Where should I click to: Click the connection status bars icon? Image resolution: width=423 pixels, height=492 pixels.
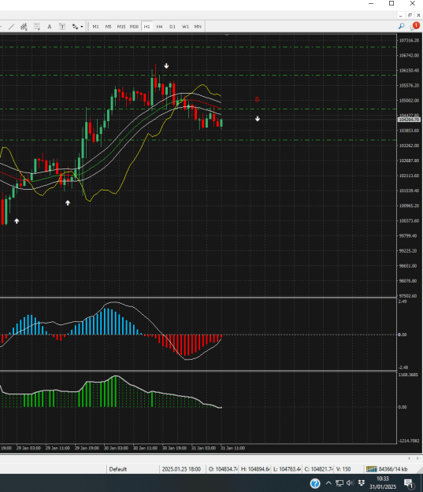(x=372, y=469)
